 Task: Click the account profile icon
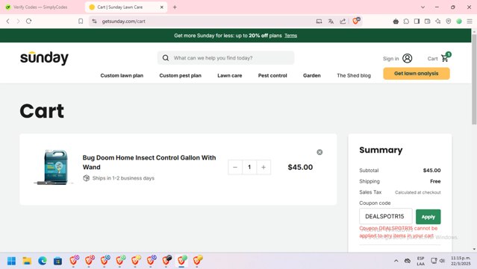[408, 58]
